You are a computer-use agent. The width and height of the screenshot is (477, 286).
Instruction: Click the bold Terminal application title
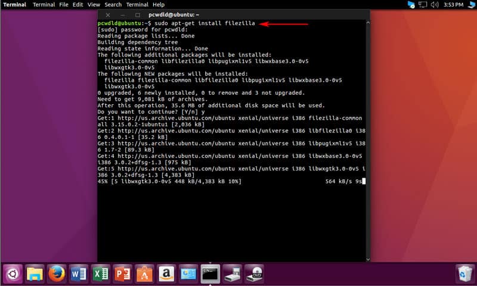[x=14, y=5]
